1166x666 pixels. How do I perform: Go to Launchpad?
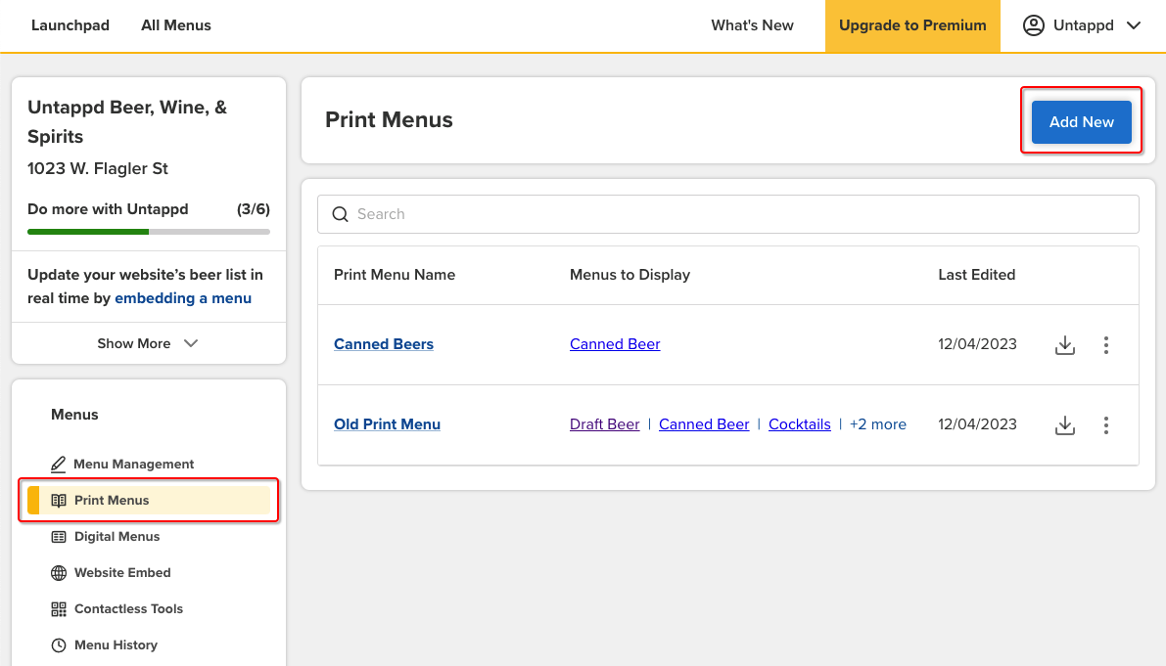pos(70,25)
